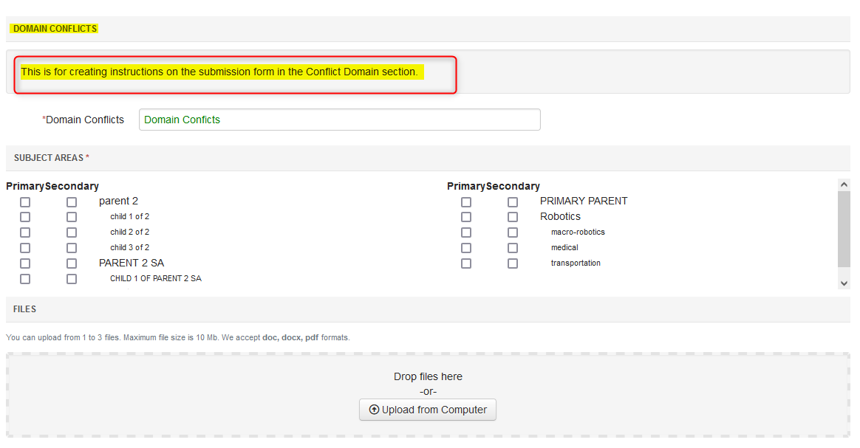Viewport: 860px width, 448px height.
Task: Check Primary box for child 1 of 2
Action: [25, 217]
